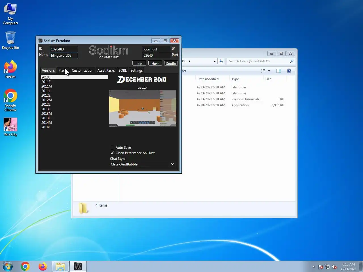Image resolution: width=363 pixels, height=272 pixels.
Task: Minimize the Explorer window
Action: pos(272,53)
